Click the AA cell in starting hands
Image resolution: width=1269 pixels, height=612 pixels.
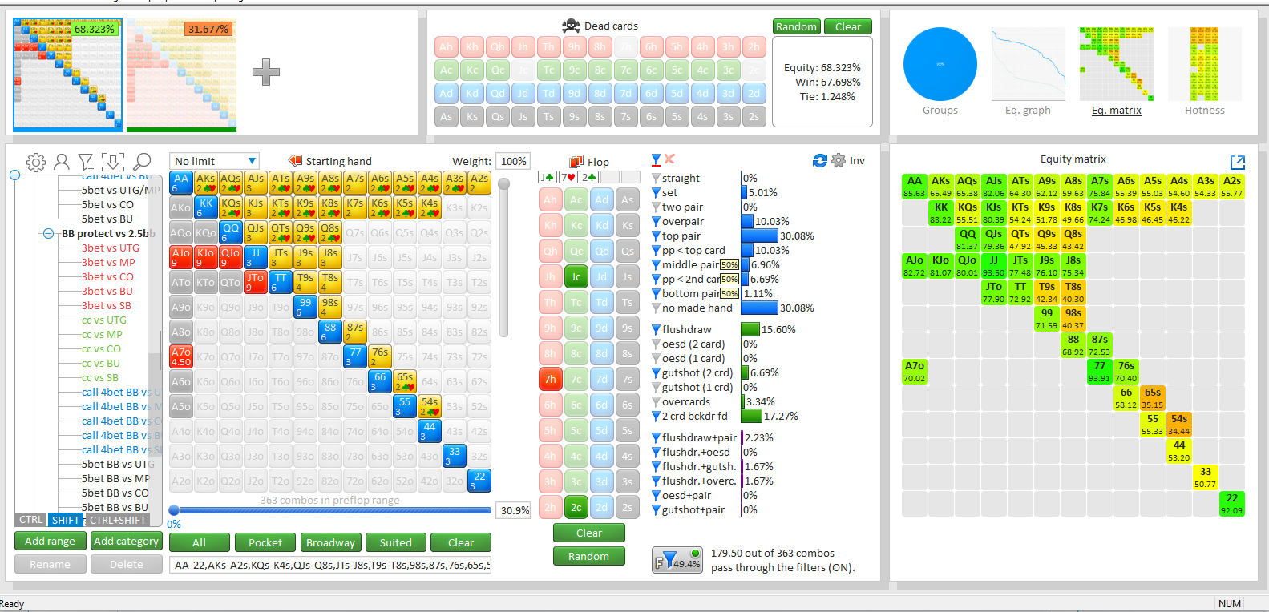[x=181, y=183]
